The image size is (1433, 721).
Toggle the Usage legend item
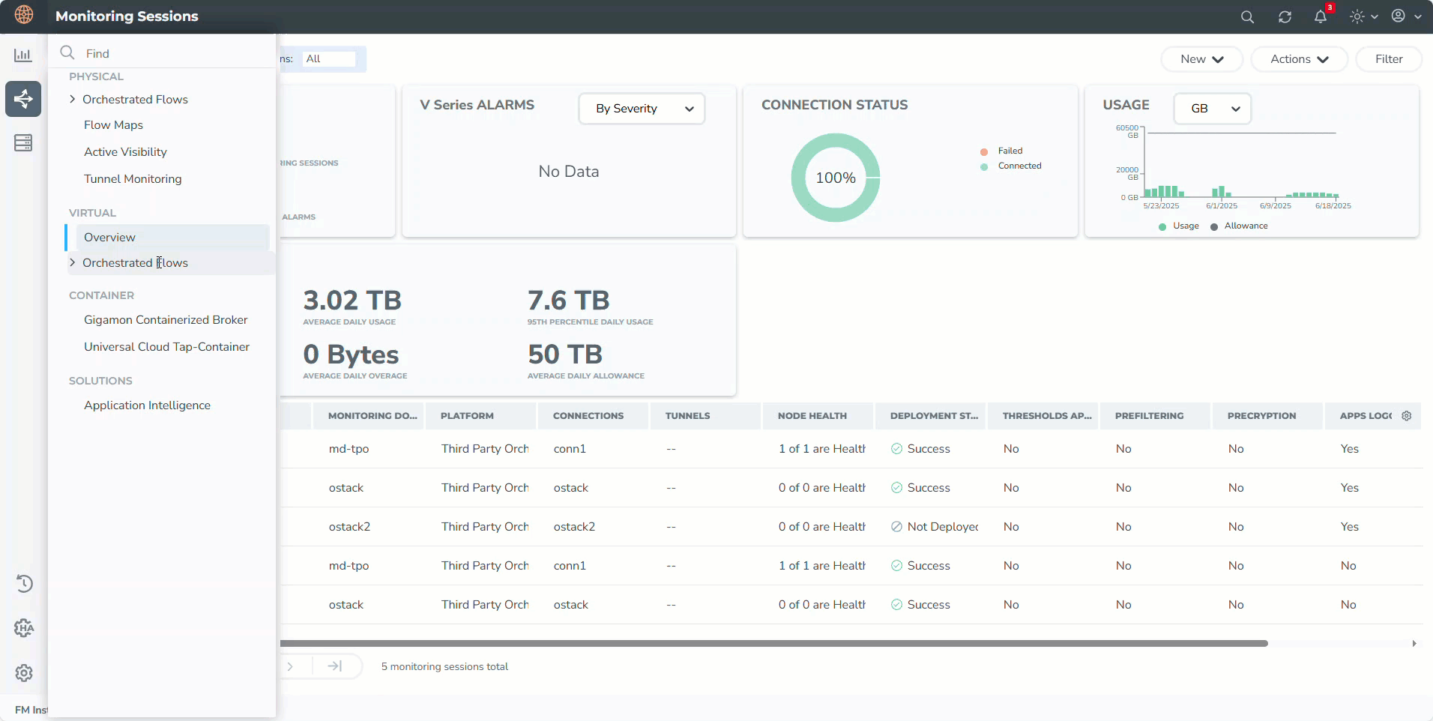[1179, 226]
